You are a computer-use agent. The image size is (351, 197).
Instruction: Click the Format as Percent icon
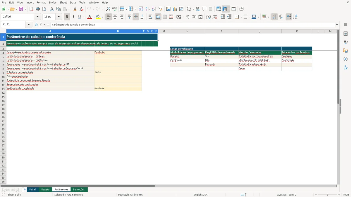coord(187,17)
